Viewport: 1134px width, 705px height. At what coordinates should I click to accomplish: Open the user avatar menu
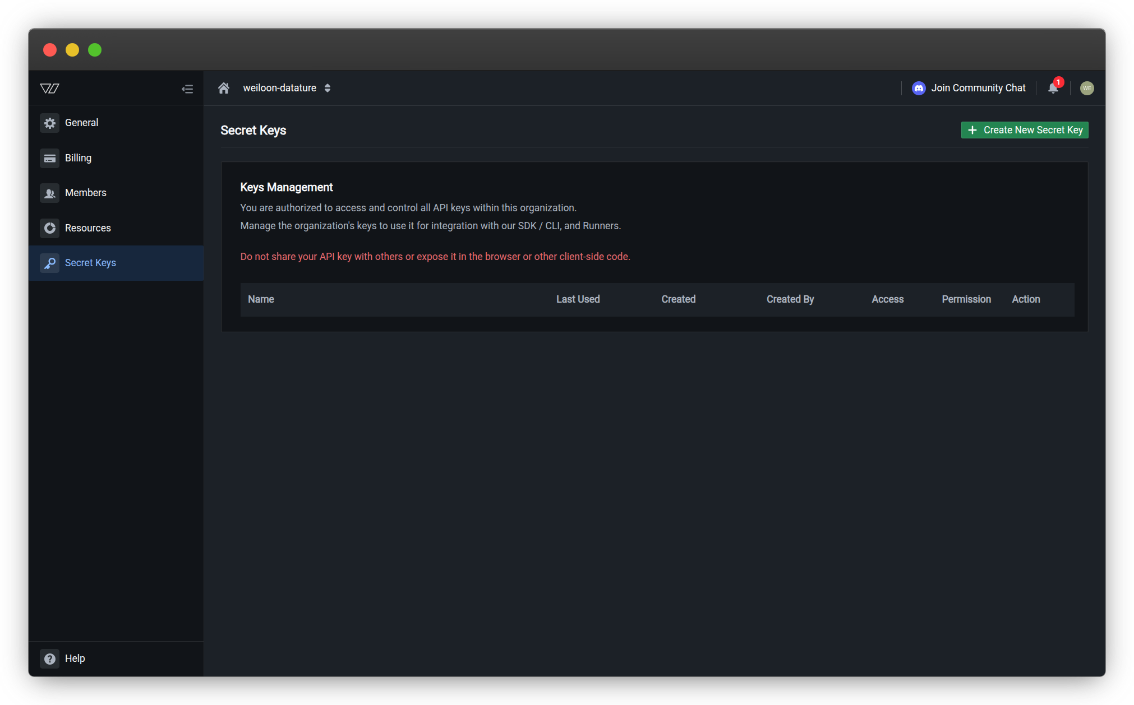pyautogui.click(x=1086, y=88)
